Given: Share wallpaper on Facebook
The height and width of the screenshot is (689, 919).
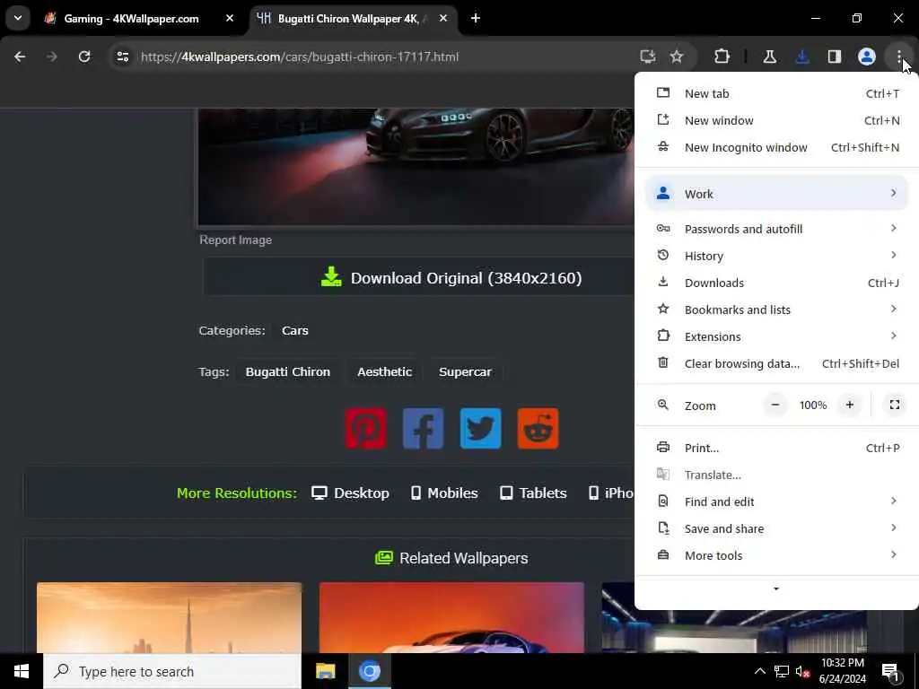Looking at the screenshot, I should click(424, 429).
